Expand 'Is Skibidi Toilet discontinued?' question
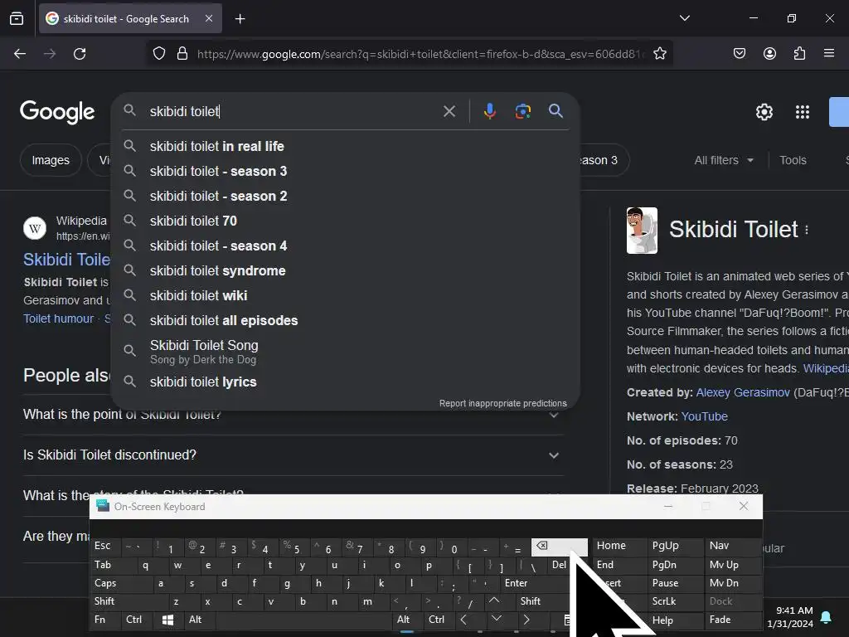This screenshot has width=849, height=637. [293, 455]
